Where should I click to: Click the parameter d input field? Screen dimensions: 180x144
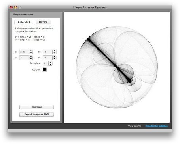click(47, 58)
